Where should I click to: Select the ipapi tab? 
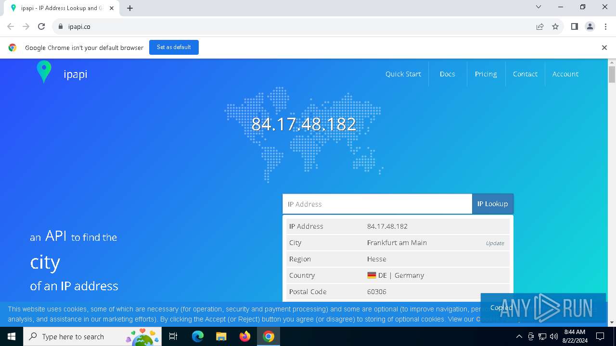point(63,8)
